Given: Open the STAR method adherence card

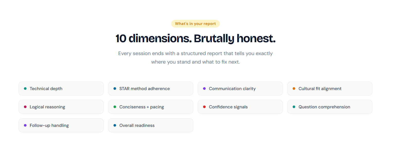Looking at the screenshot, I should (x=151, y=89).
